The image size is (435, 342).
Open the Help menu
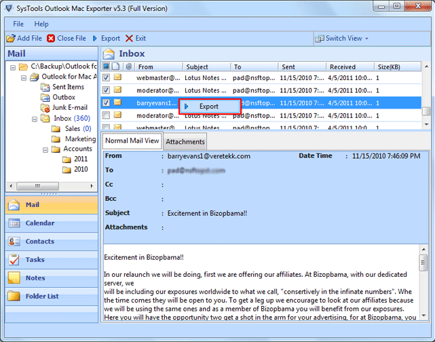click(41, 24)
